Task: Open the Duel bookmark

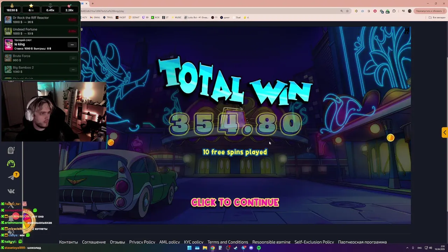Action: click(237, 17)
